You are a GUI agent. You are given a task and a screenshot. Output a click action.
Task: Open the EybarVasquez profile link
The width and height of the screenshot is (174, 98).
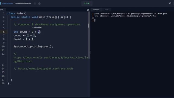click(8, 4)
